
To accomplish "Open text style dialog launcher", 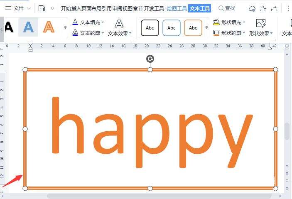I will pyautogui.click(x=133, y=40).
